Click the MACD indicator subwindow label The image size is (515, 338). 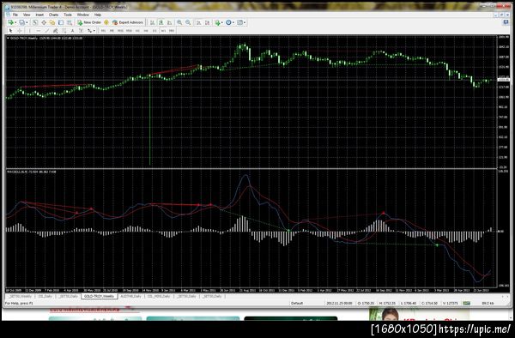pos(32,172)
